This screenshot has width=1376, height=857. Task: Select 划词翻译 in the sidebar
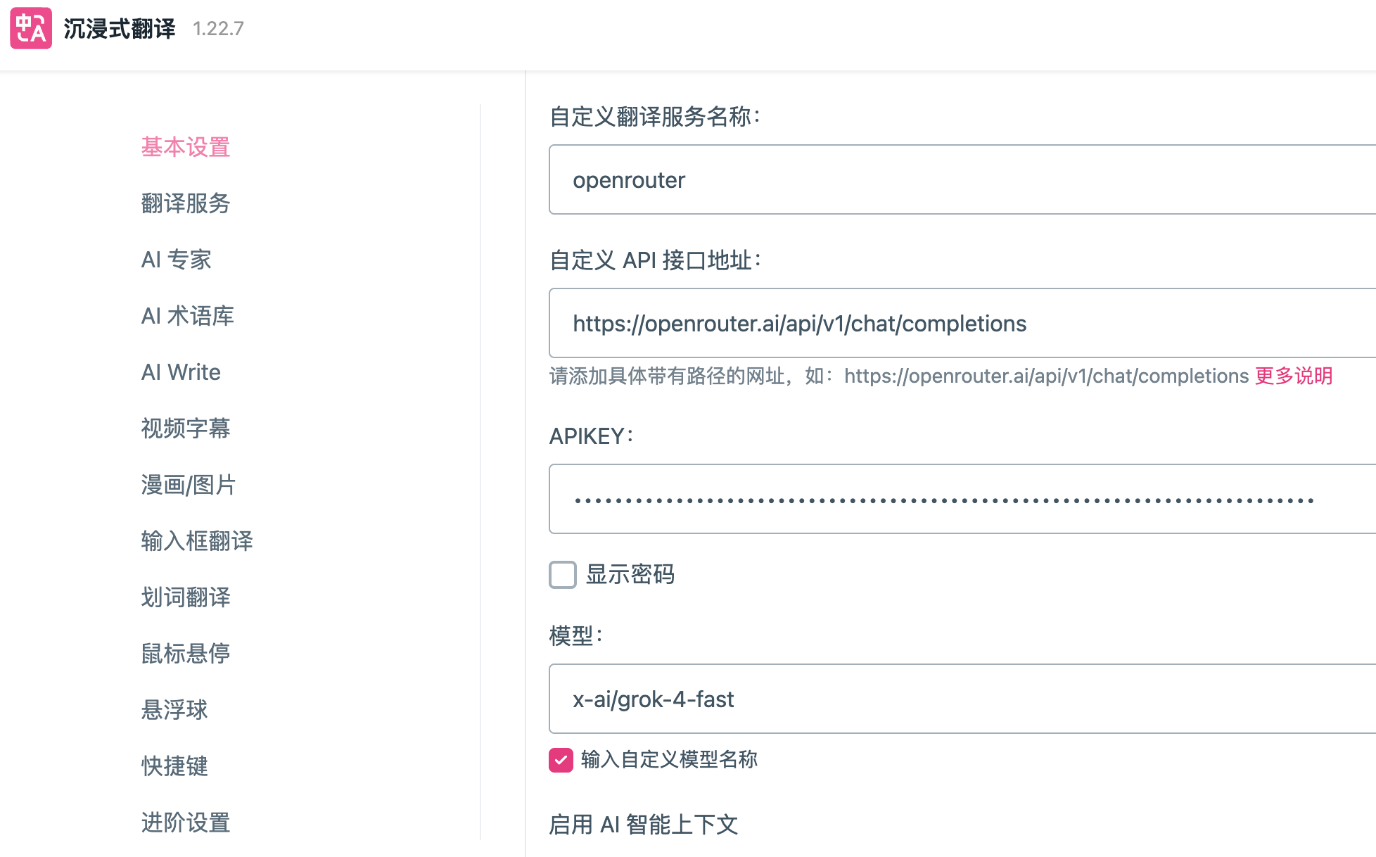coord(186,597)
